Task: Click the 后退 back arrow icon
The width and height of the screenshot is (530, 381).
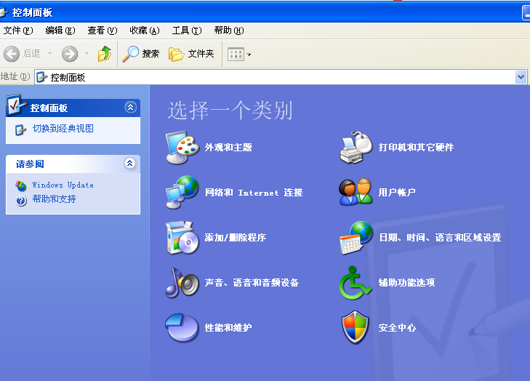Action: coord(12,54)
